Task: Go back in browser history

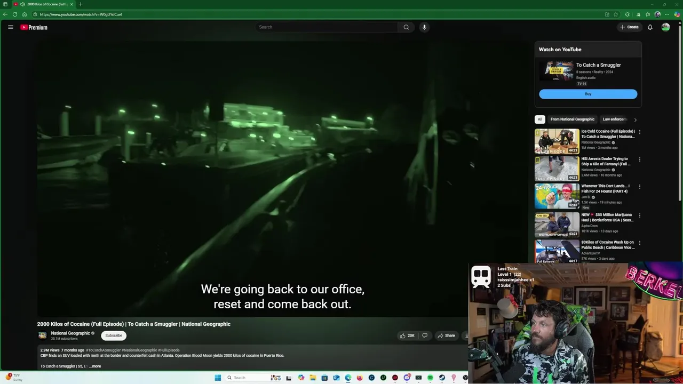Action: (5, 14)
